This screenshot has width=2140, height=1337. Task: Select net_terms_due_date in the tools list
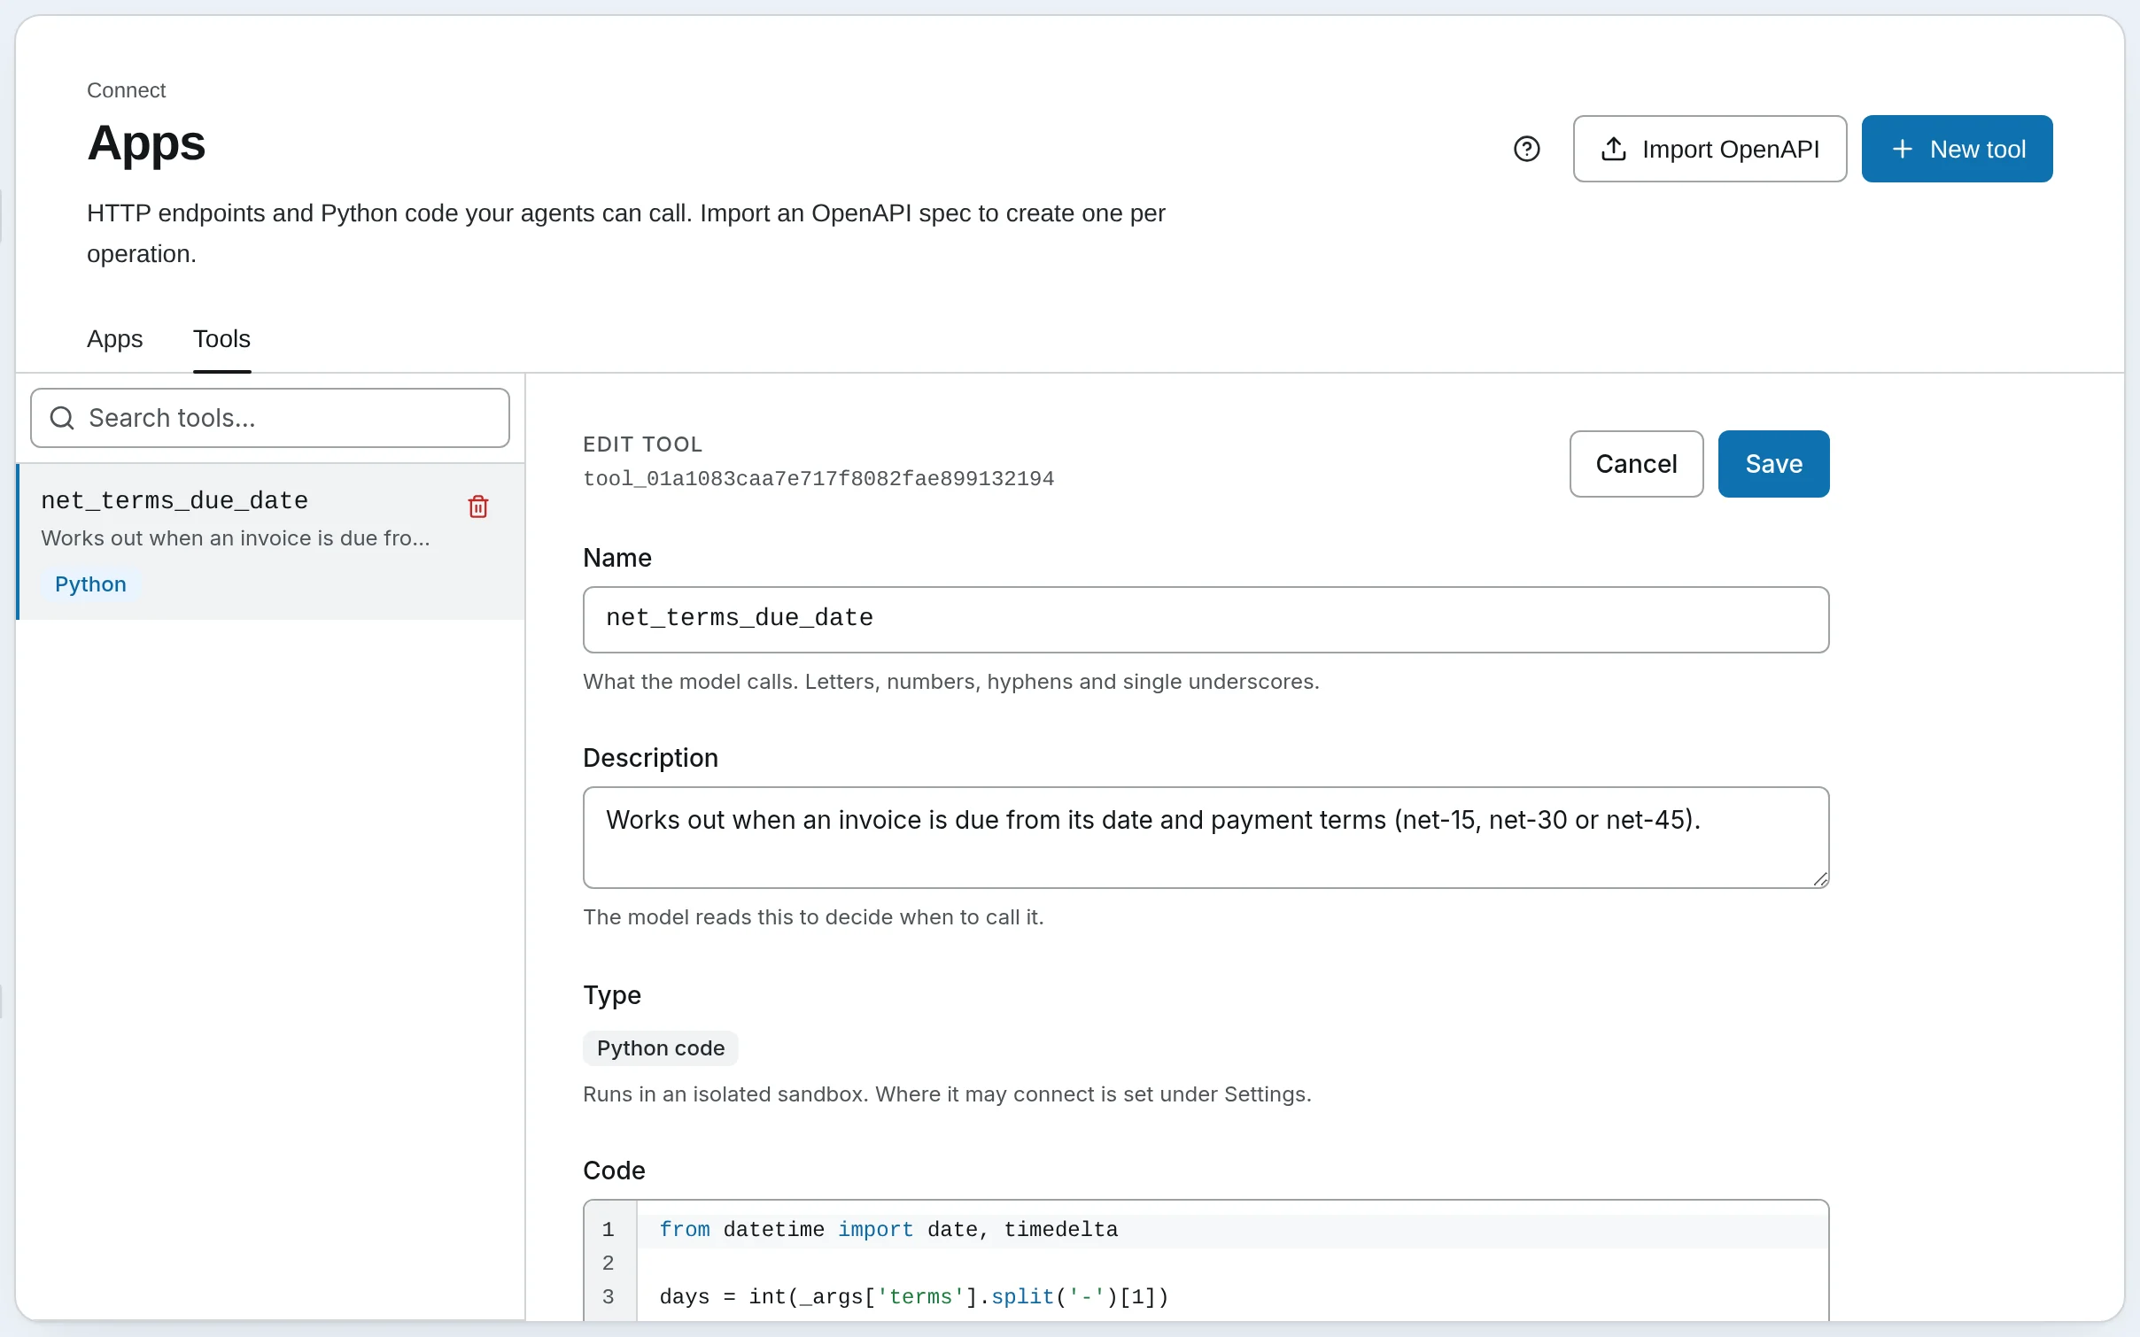pyautogui.click(x=271, y=541)
